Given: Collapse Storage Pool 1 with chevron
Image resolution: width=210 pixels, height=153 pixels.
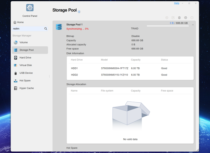Looking at the screenshot, I should tap(193, 25).
